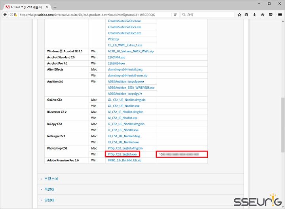Viewport: 285px width, 209px height.
Task: Open the bookmarks list icon
Action: point(246,15)
